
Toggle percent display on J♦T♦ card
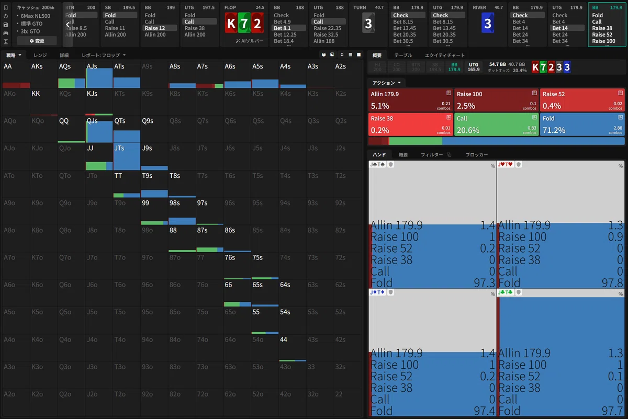coord(492,294)
